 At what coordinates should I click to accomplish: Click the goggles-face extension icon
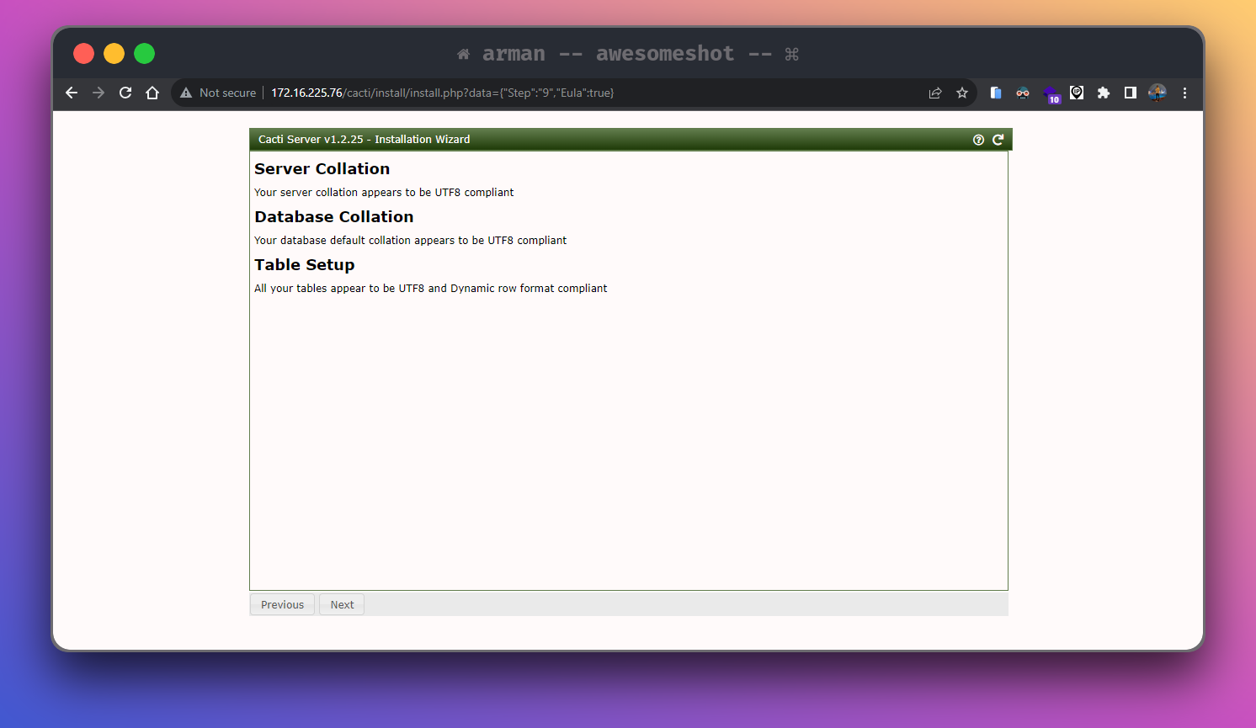[1023, 93]
